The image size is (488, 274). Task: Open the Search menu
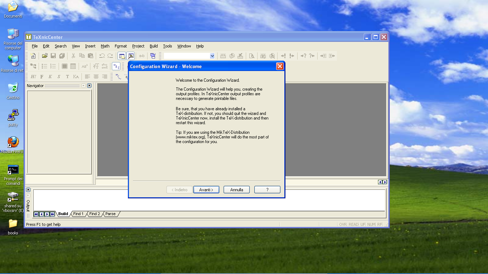pyautogui.click(x=61, y=46)
